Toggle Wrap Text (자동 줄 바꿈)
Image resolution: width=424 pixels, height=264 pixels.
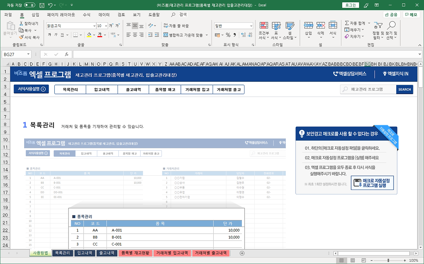coord(176,26)
